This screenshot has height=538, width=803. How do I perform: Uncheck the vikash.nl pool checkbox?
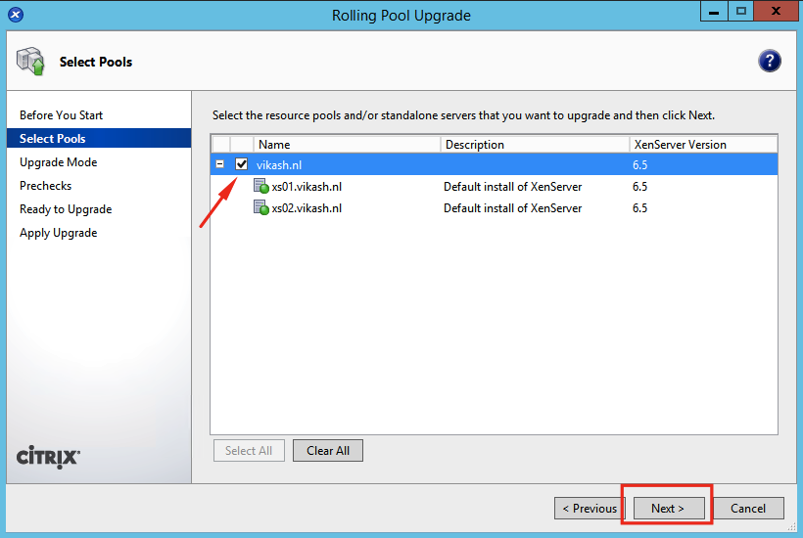click(241, 164)
